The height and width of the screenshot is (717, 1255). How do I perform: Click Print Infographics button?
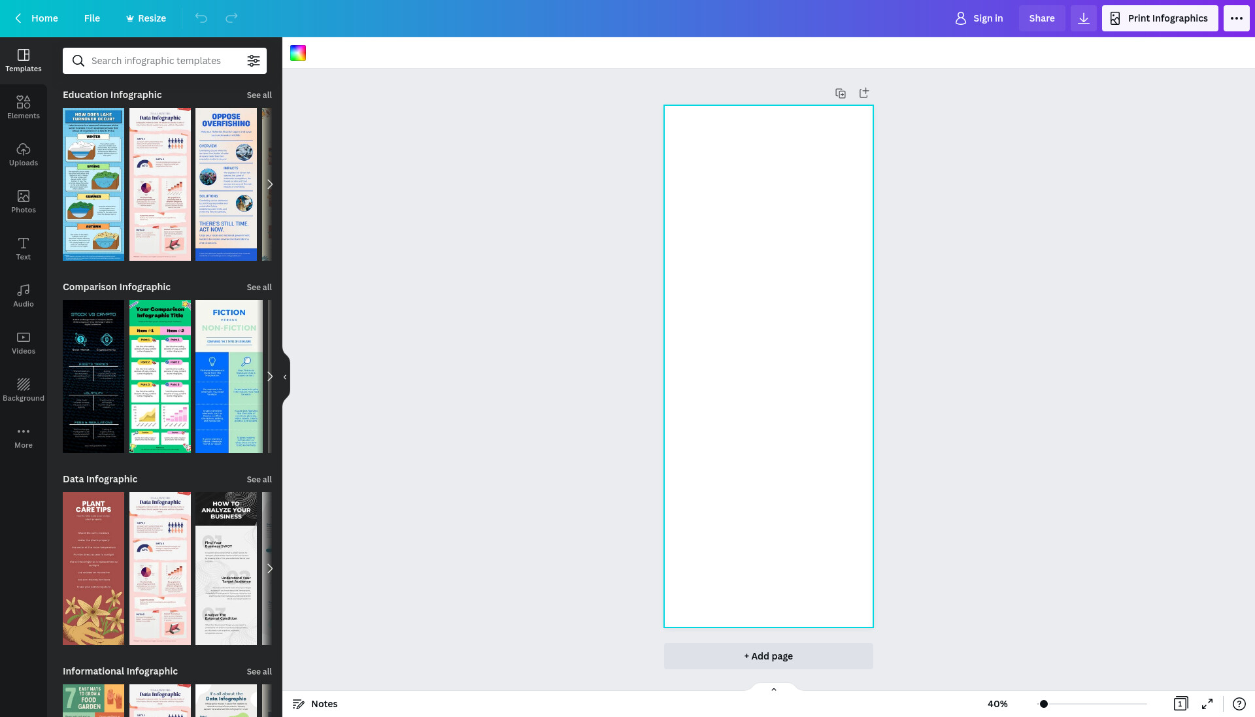point(1160,18)
